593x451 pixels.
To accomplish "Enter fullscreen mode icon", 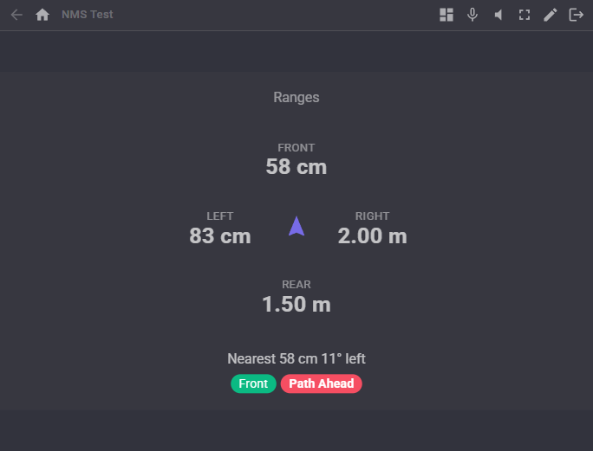I will tap(525, 15).
